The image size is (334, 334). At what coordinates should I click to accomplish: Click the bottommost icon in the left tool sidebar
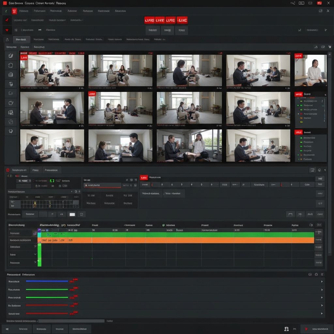10,131
